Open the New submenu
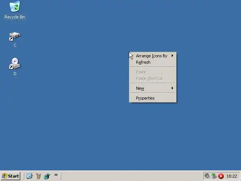Viewport: 241px width, 181px height. tap(153, 88)
